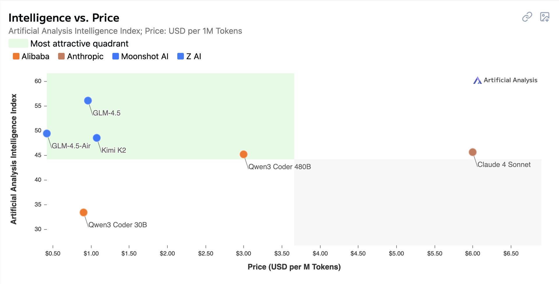559x284 pixels.
Task: Click the Artificial Analysis logo watermark
Action: point(505,80)
